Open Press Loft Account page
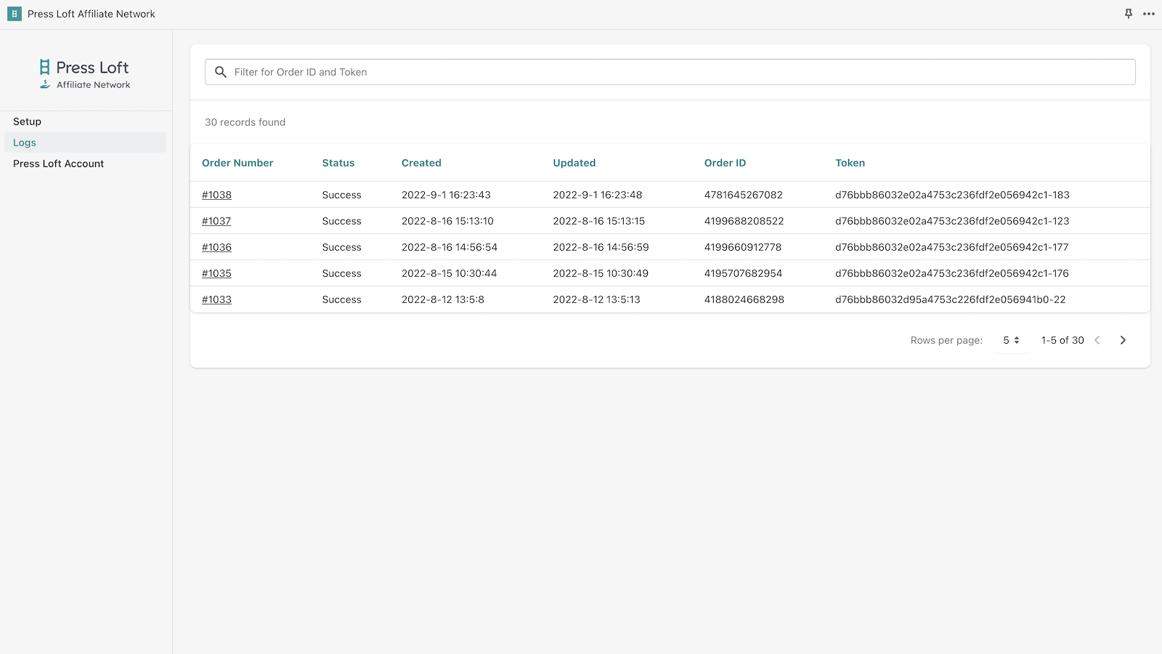 (x=58, y=163)
